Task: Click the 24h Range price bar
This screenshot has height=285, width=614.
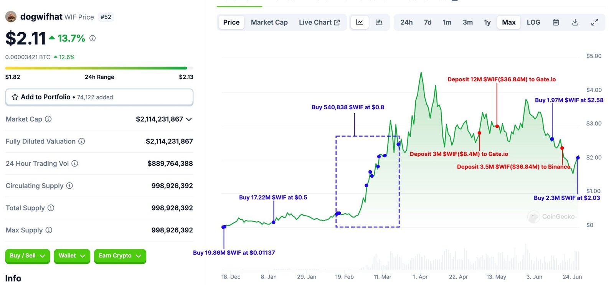Action: [99, 68]
